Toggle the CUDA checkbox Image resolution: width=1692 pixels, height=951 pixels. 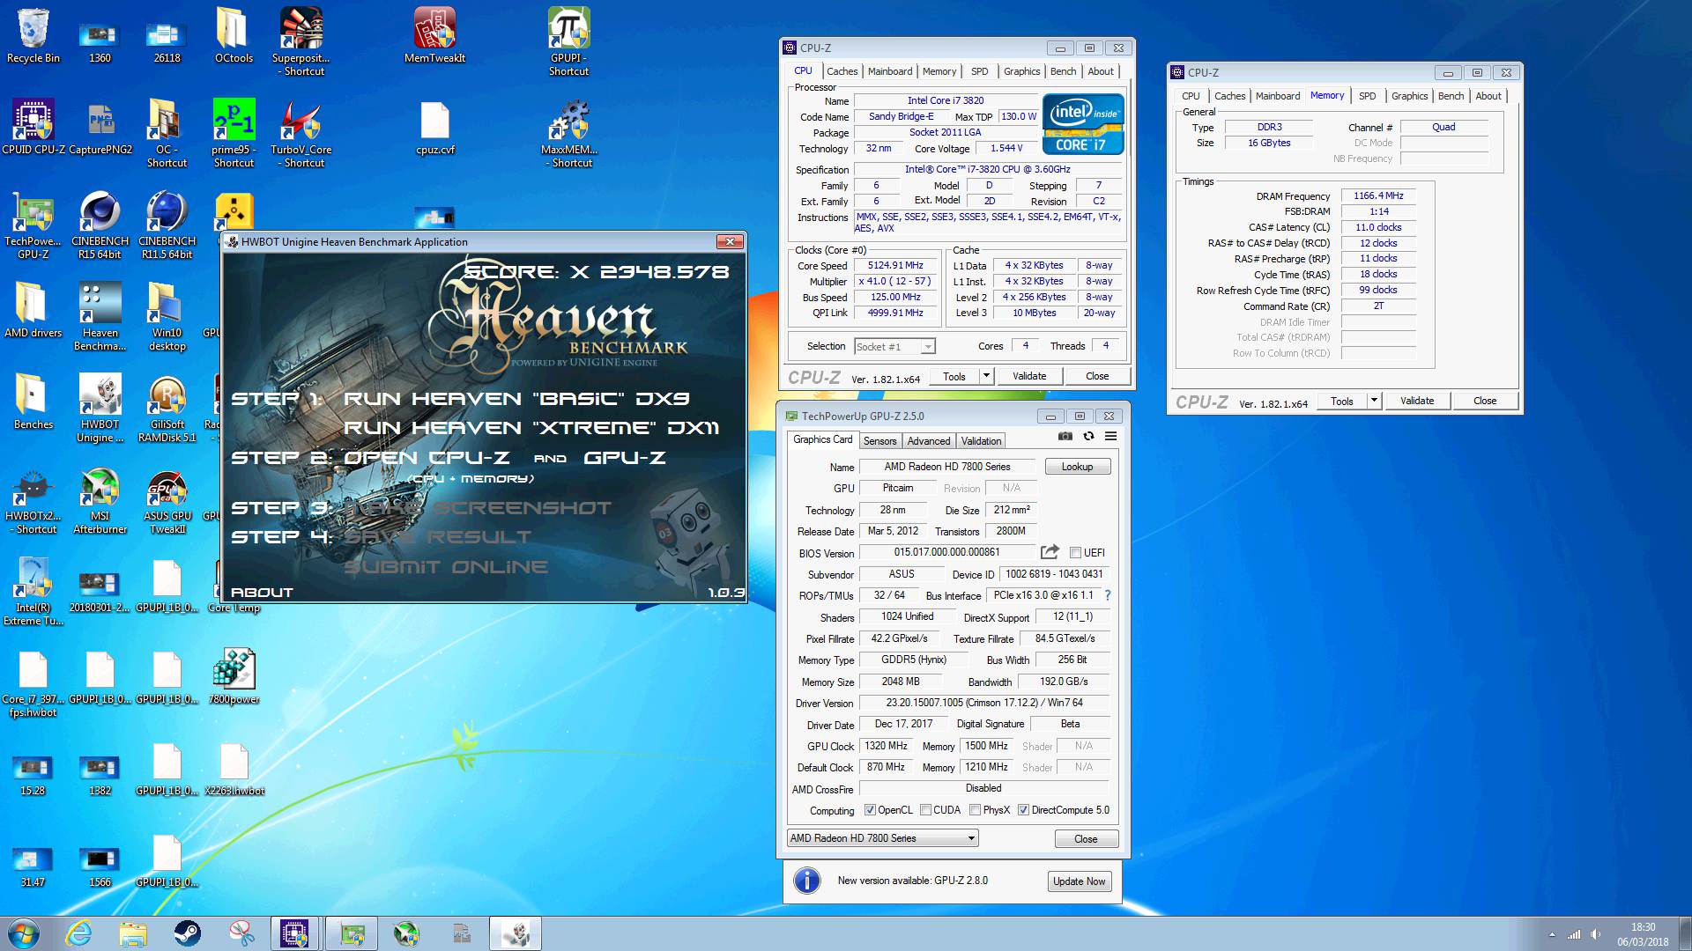coord(925,810)
